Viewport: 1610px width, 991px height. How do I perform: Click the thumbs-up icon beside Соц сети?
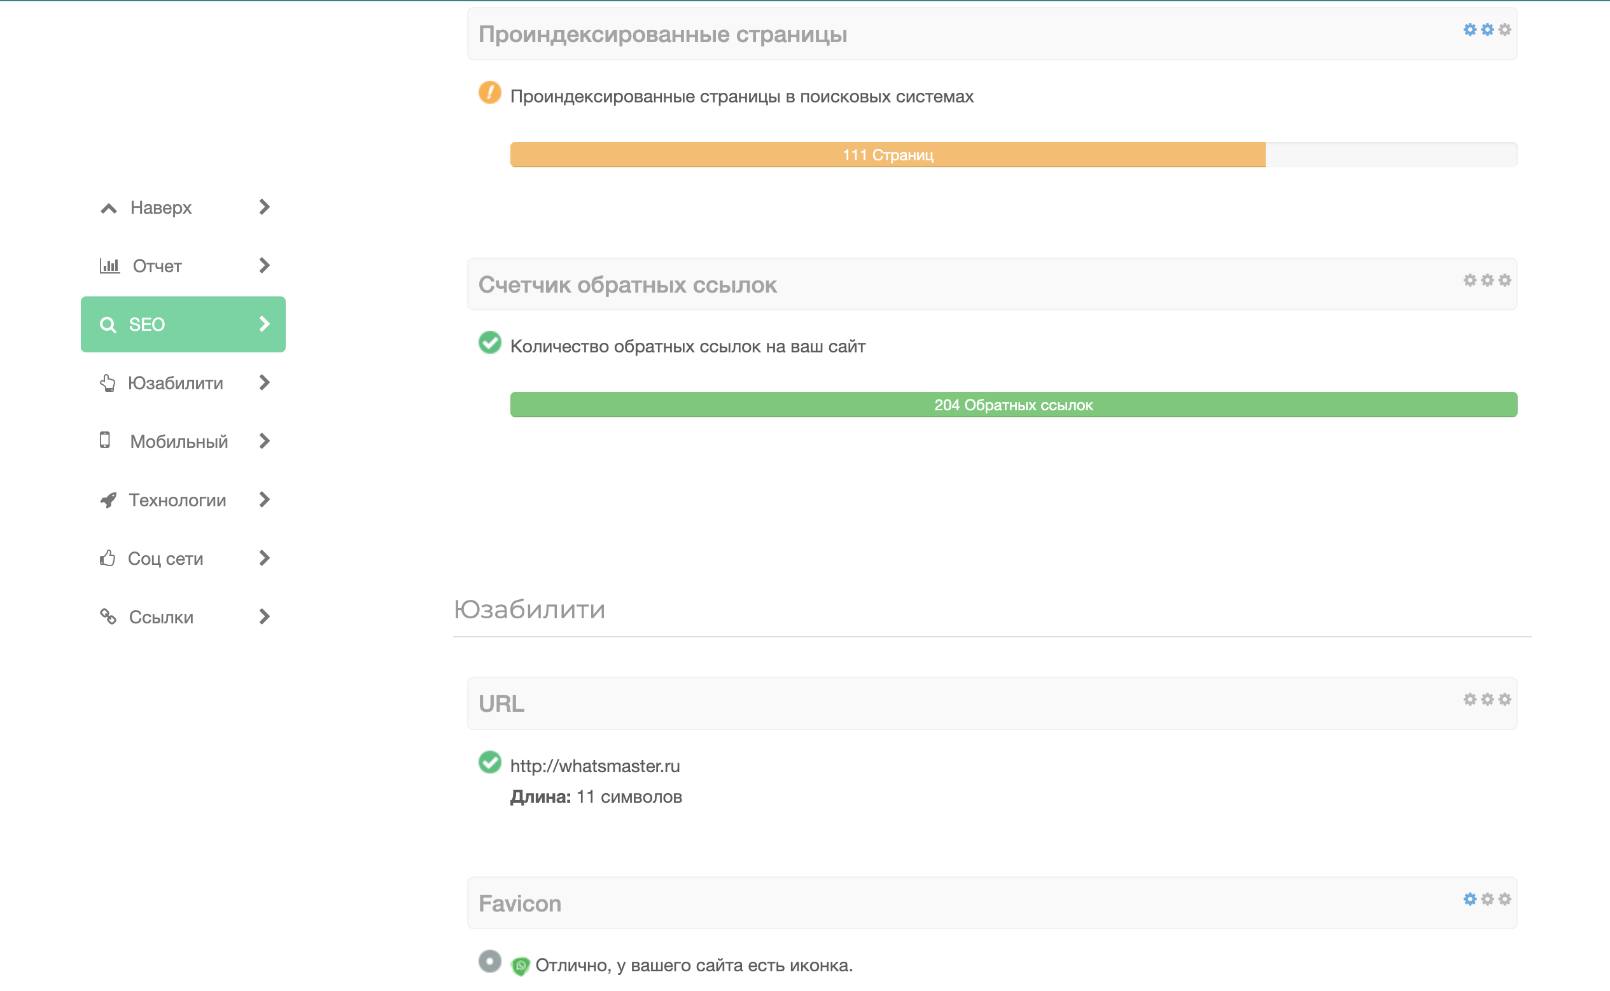pos(108,558)
